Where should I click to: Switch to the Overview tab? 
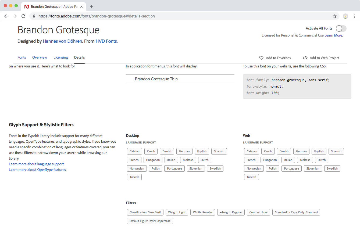coord(40,57)
